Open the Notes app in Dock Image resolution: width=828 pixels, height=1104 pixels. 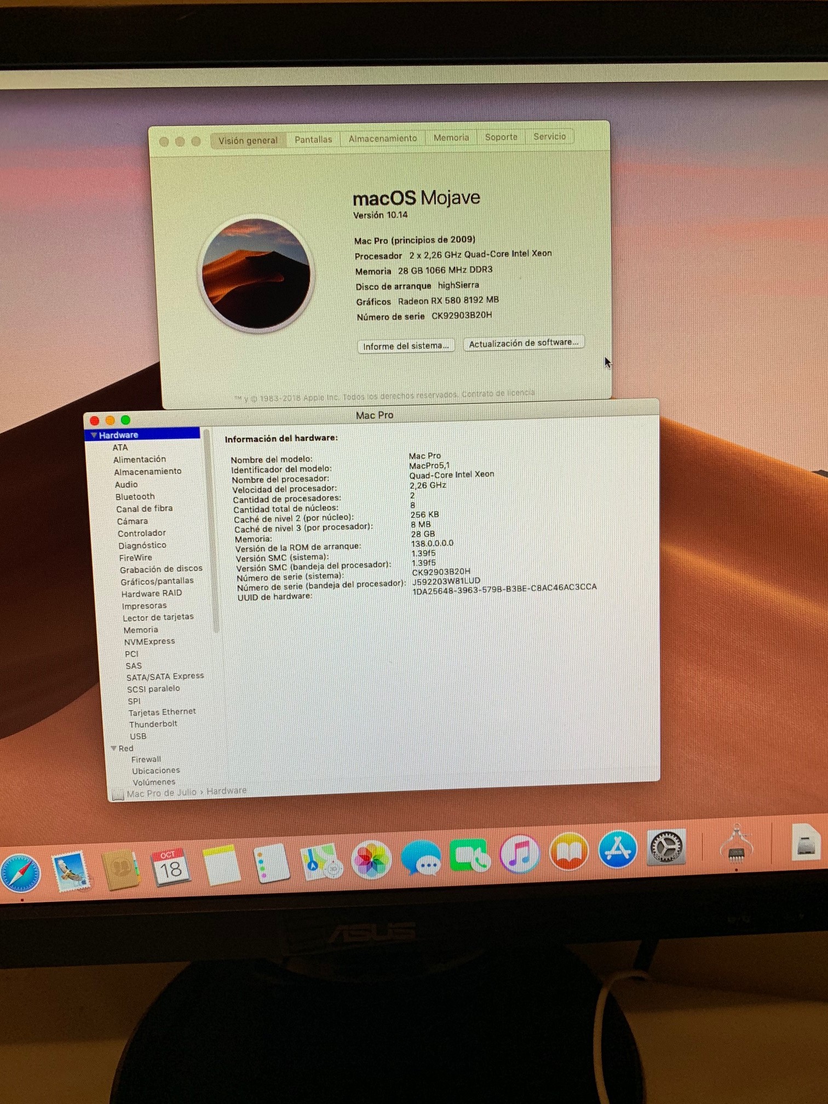click(x=221, y=865)
